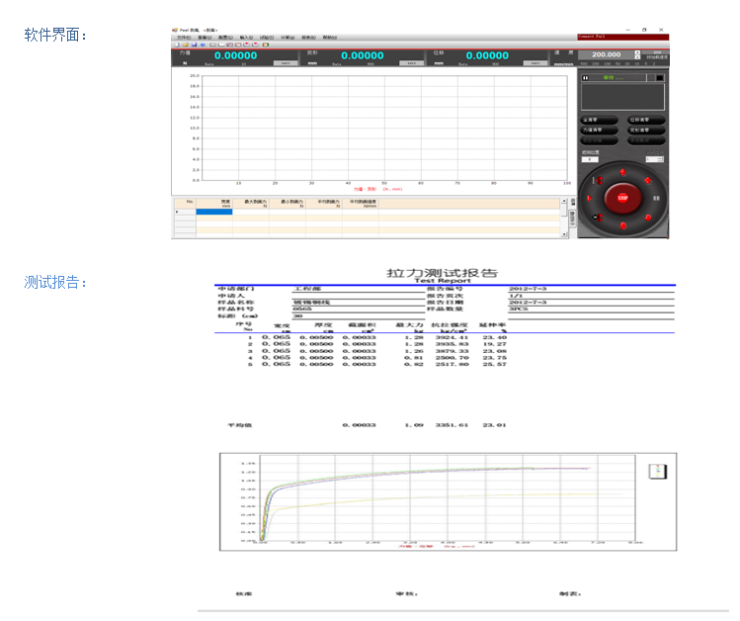Increase speed with the up stepper arrow
This screenshot has width=740, height=621.
[x=637, y=52]
